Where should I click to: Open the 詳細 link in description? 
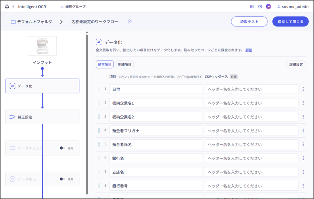pos(249,50)
